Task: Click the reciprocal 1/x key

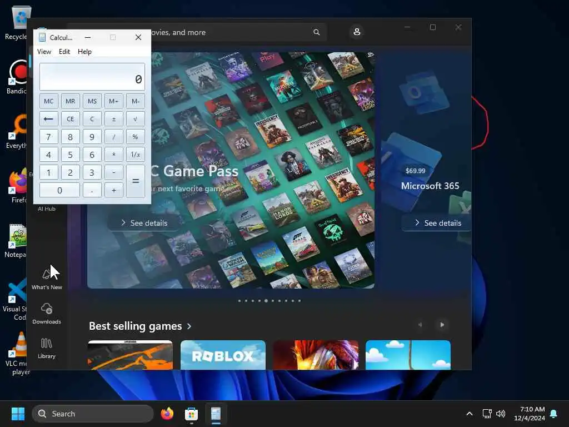Action: click(x=136, y=155)
